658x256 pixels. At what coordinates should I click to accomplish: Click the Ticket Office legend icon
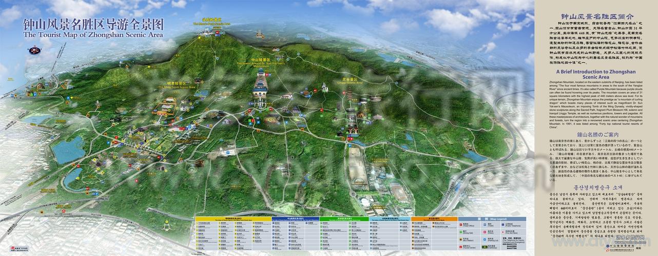(460, 225)
